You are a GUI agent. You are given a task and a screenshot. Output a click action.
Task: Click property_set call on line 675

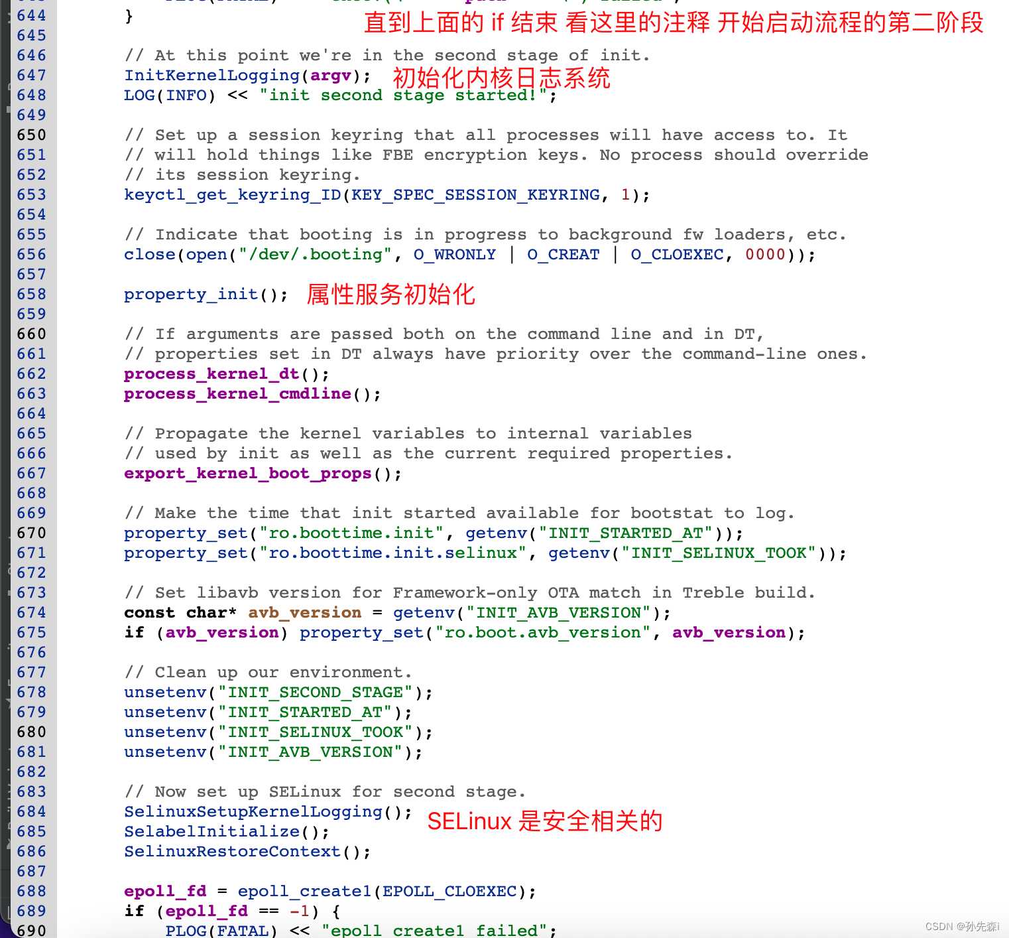coord(361,633)
